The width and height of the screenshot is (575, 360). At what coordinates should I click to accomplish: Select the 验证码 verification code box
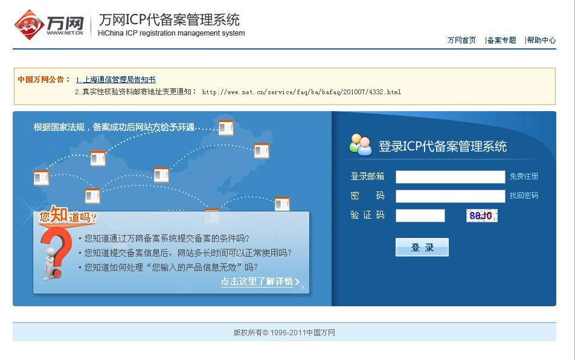pyautogui.click(x=420, y=216)
